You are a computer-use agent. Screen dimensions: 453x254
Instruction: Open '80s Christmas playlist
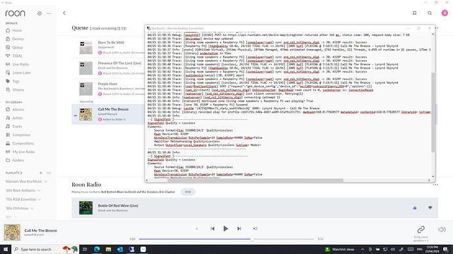coord(17,208)
